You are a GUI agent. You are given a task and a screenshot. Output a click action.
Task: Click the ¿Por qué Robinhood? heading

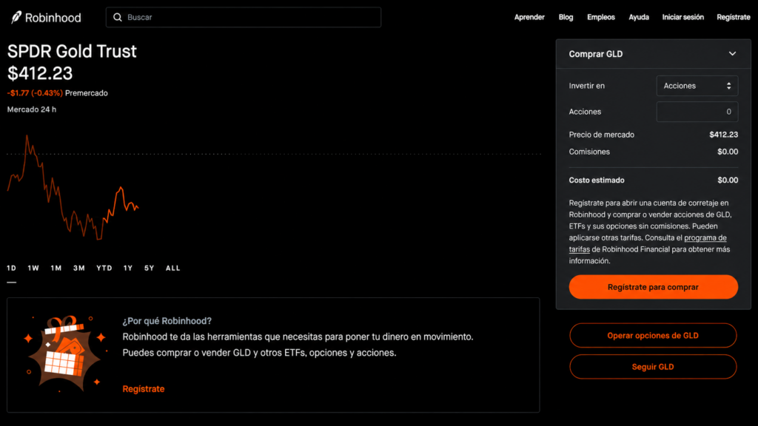(x=167, y=321)
